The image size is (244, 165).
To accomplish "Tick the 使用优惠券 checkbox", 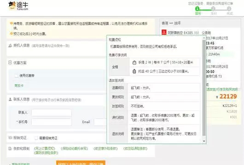I will [16, 76].
